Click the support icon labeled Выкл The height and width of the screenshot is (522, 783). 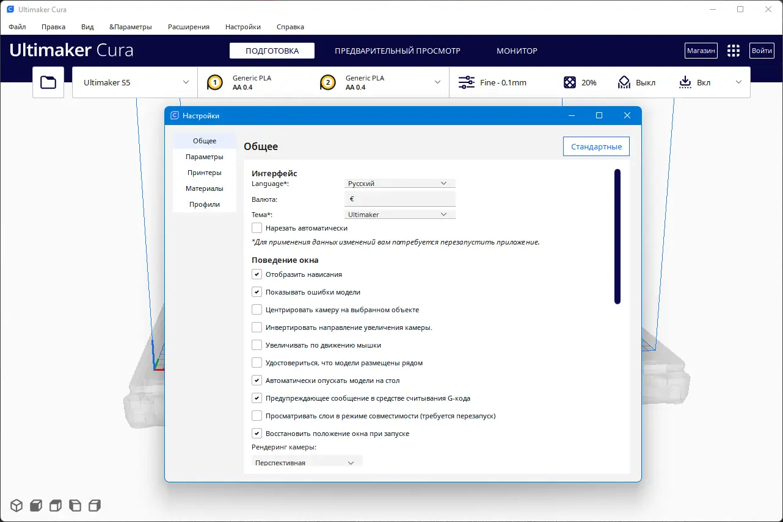click(x=624, y=82)
